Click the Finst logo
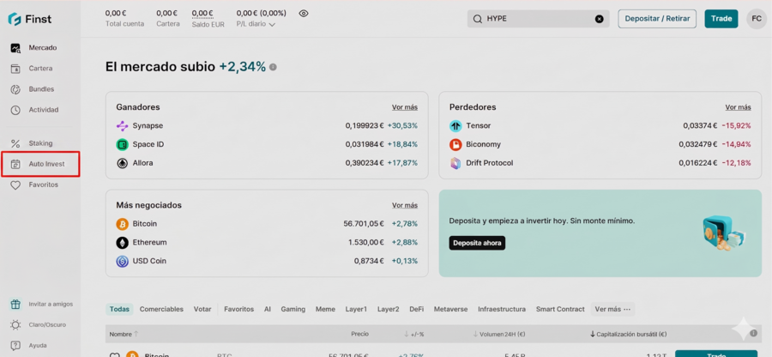The height and width of the screenshot is (357, 772). (29, 19)
